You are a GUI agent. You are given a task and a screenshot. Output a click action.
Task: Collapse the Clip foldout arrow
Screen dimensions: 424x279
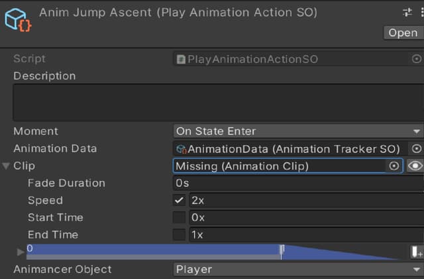coord(7,166)
